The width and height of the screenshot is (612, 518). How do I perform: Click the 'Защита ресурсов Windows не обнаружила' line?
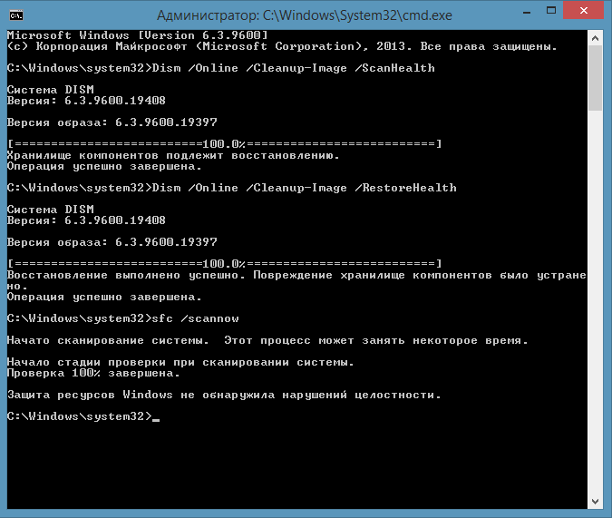[224, 395]
